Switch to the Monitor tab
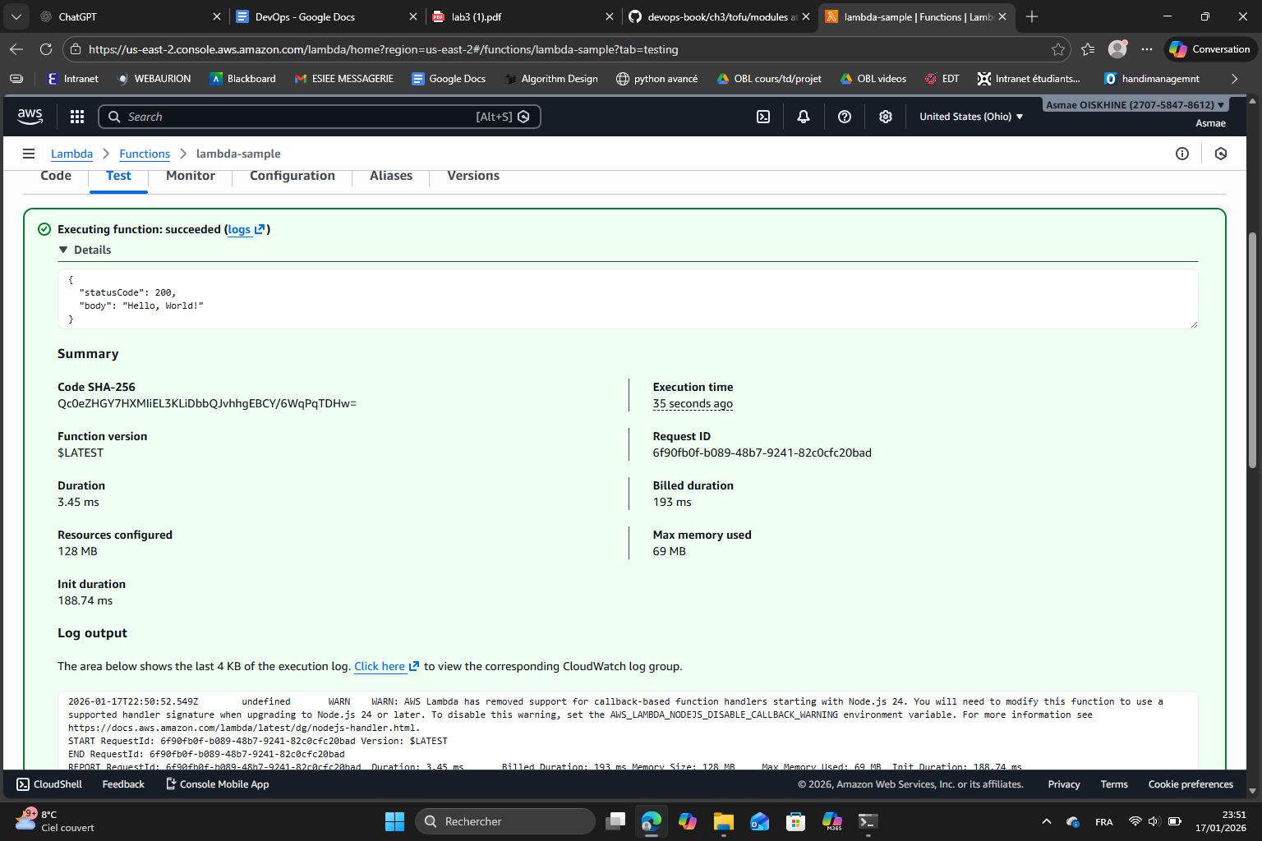The height and width of the screenshot is (841, 1262). pos(190,175)
